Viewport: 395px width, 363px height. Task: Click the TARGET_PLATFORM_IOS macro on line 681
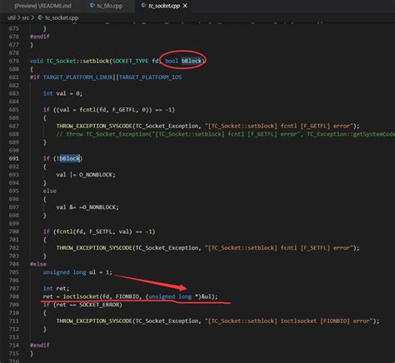point(150,77)
